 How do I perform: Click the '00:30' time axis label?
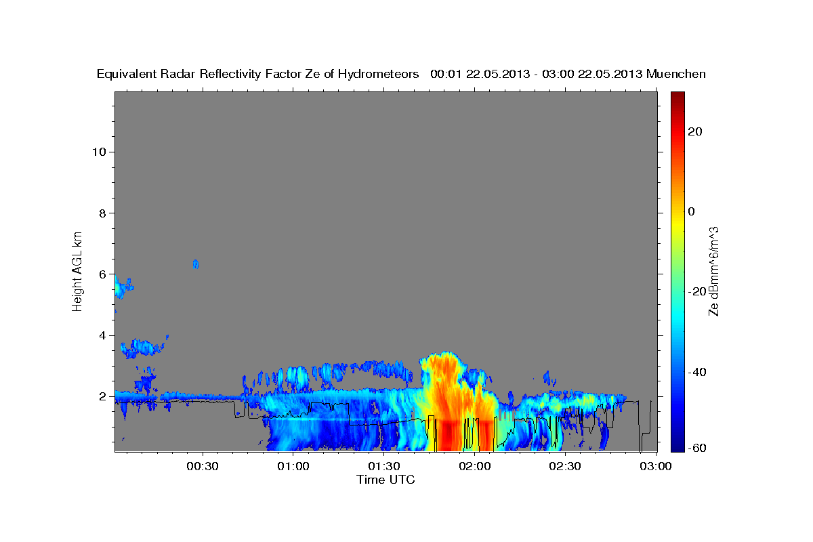pyautogui.click(x=202, y=467)
